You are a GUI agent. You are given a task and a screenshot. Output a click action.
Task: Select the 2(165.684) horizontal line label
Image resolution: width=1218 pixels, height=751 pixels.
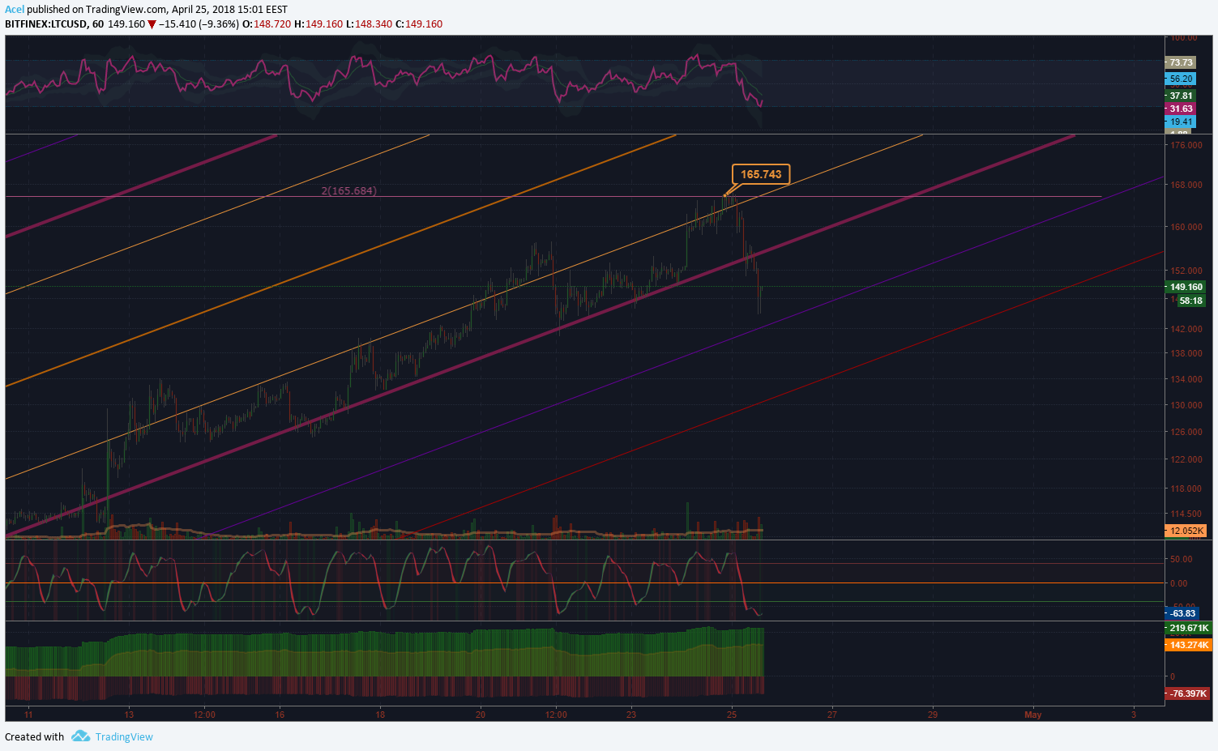tap(348, 190)
